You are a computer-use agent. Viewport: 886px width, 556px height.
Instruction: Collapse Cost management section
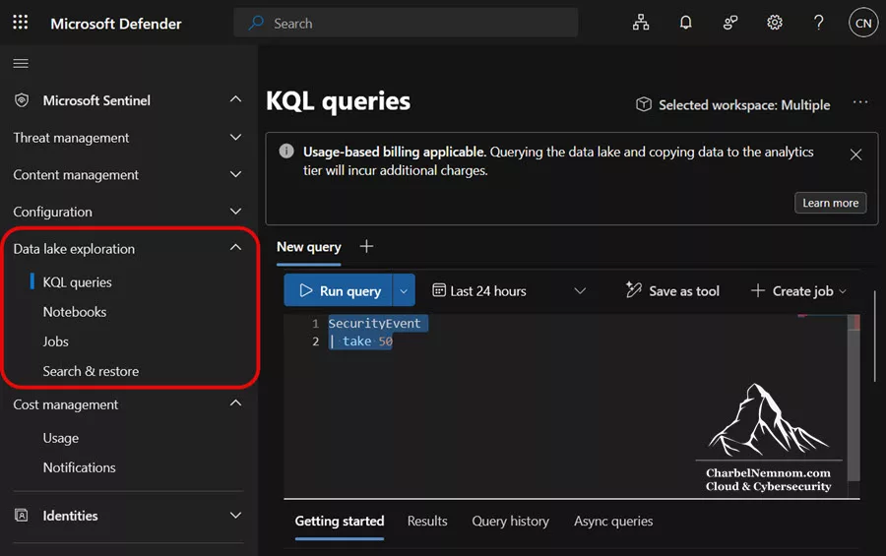click(235, 403)
